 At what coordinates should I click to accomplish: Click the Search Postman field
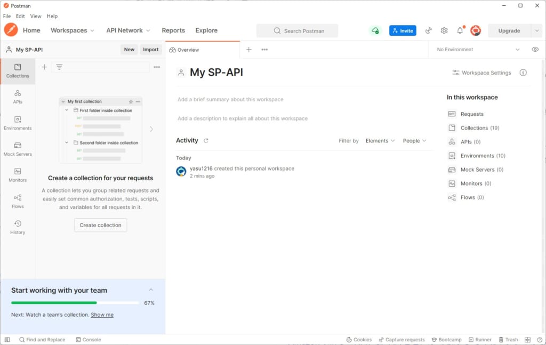(298, 30)
